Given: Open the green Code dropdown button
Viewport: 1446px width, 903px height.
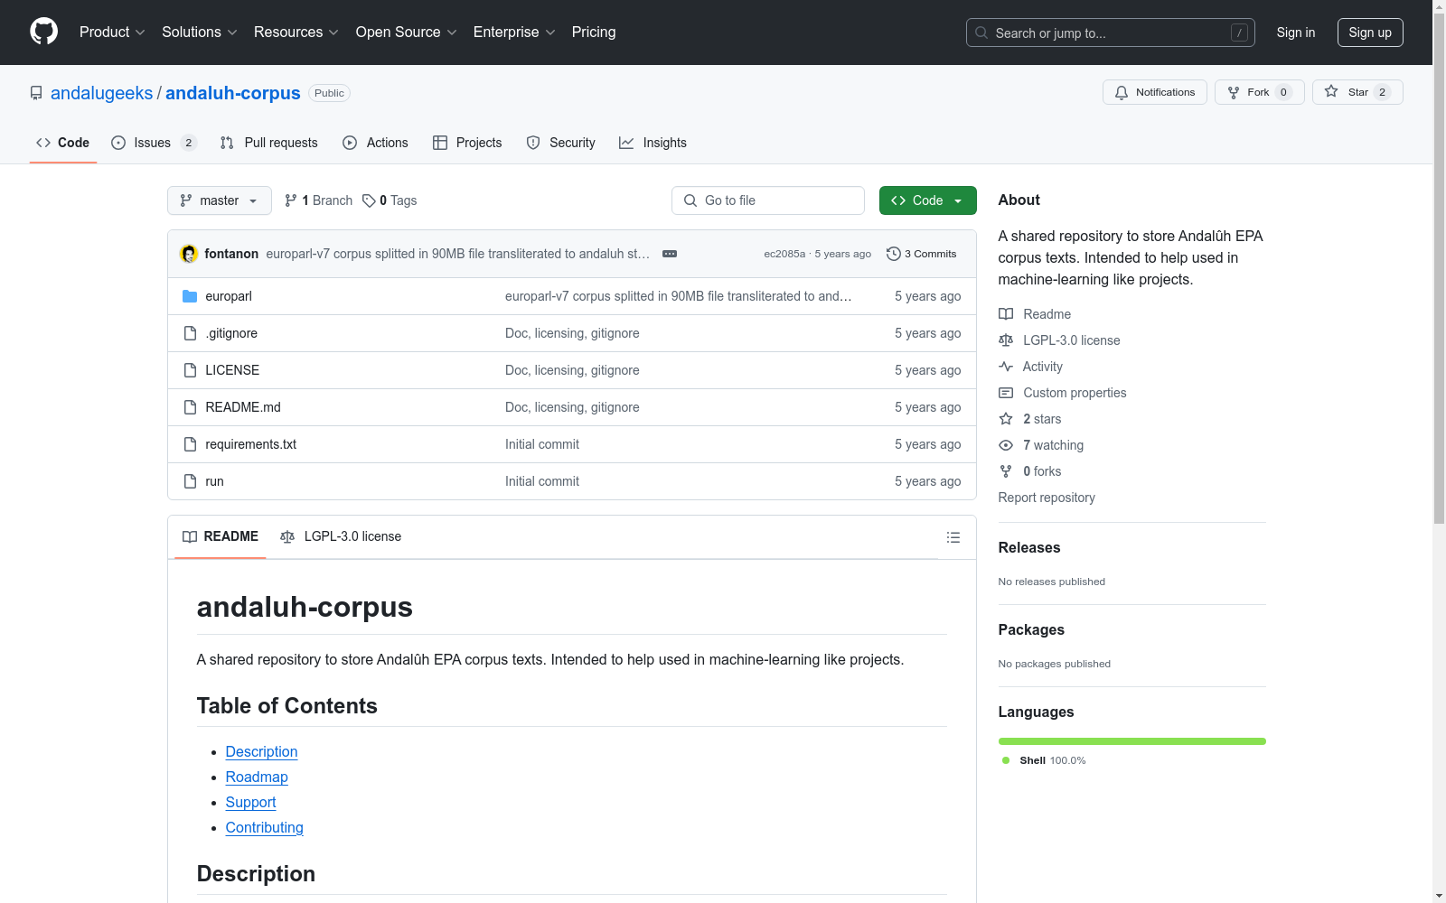Looking at the screenshot, I should coord(928,200).
